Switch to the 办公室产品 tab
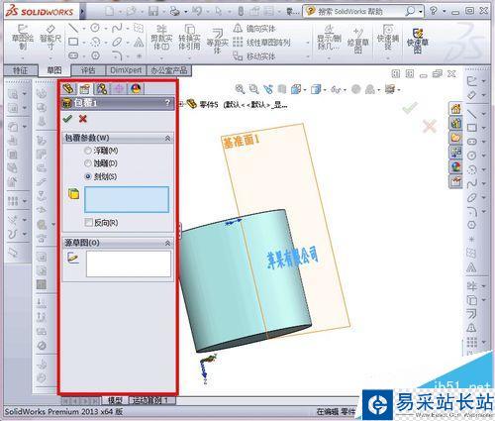This screenshot has width=495, height=421. (x=169, y=70)
